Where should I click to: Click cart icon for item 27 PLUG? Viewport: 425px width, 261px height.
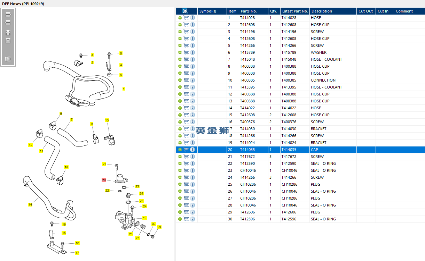coord(186,198)
